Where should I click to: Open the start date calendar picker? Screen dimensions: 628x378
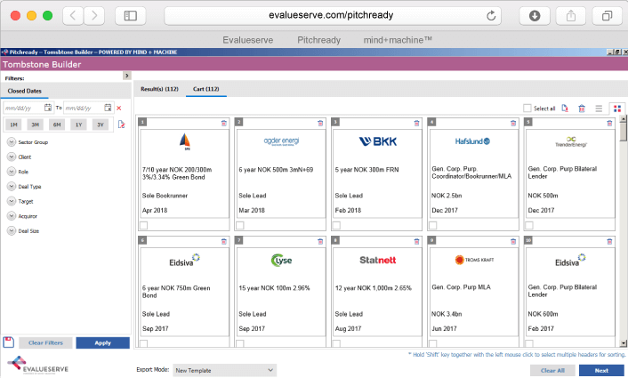pyautogui.click(x=48, y=108)
